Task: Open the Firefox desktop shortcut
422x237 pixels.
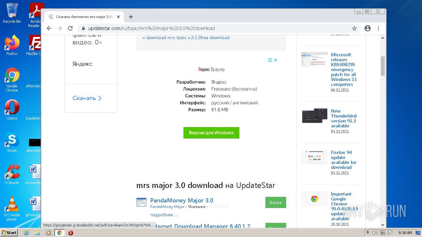Action: tap(12, 45)
